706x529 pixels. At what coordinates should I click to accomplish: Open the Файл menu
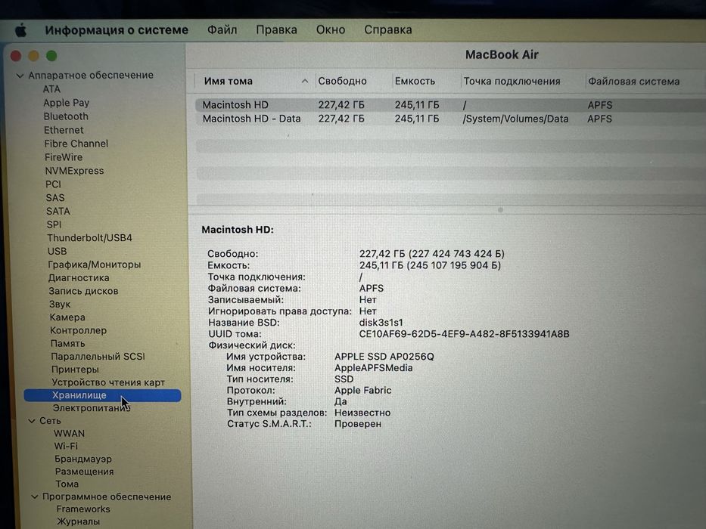[222, 29]
